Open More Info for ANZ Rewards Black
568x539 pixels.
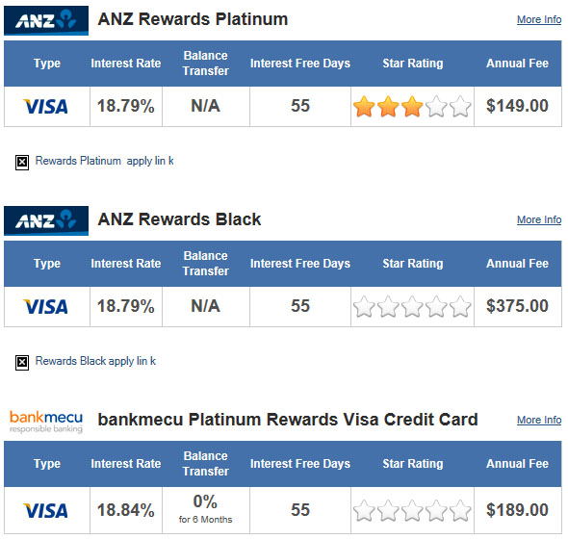click(539, 219)
